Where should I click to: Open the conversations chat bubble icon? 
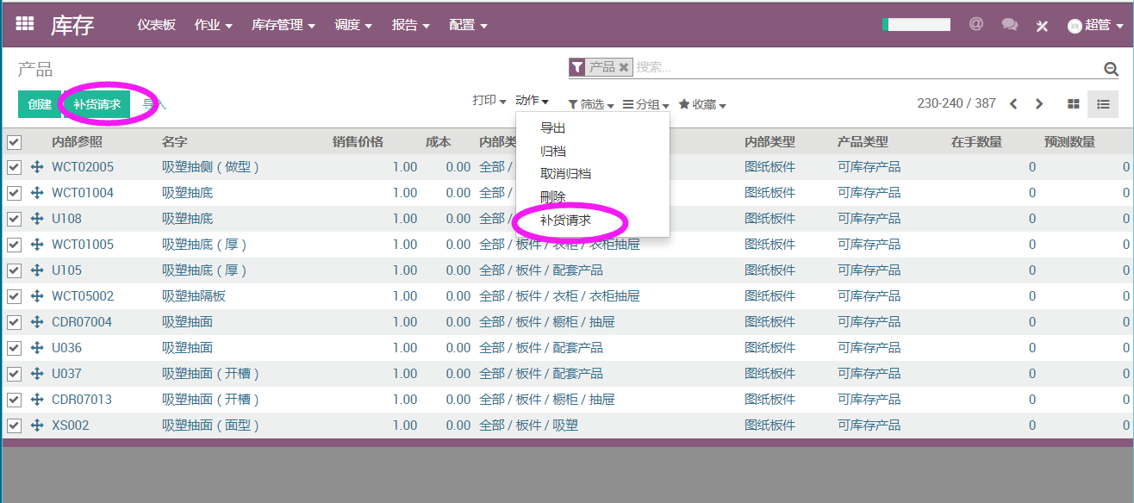[x=1009, y=25]
